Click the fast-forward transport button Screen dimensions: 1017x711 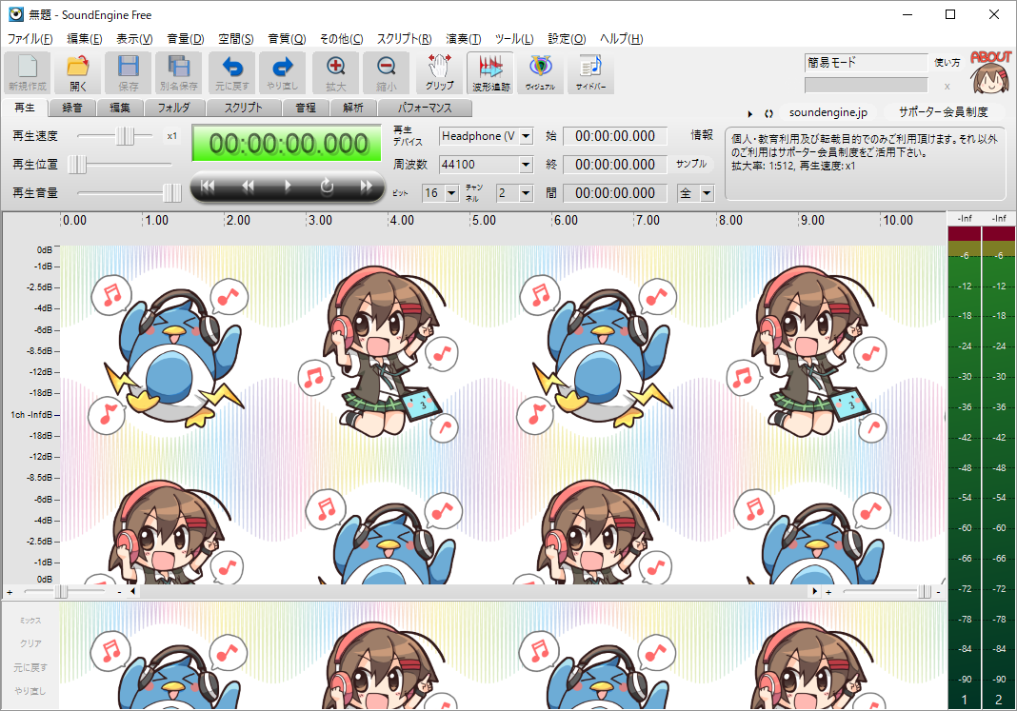367,187
